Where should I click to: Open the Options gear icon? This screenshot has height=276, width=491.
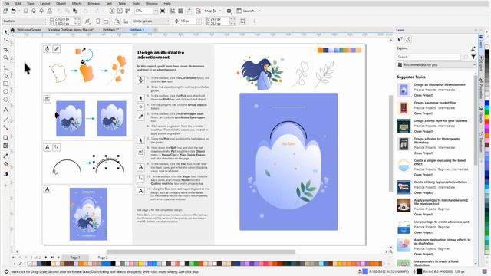[x=229, y=11]
